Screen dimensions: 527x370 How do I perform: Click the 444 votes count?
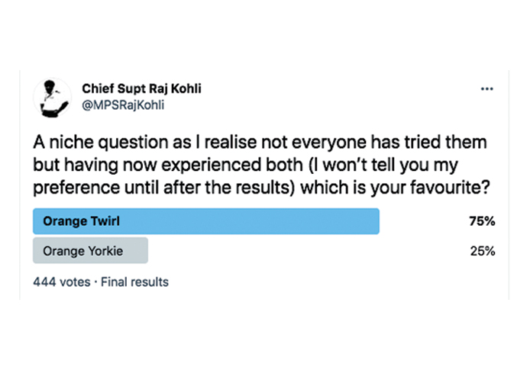[62, 282]
